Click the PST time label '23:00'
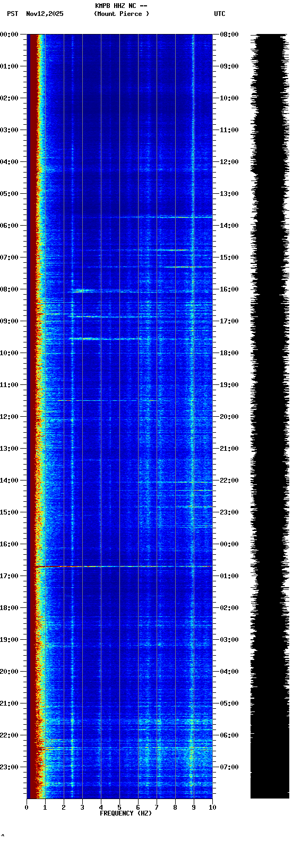 [9, 767]
